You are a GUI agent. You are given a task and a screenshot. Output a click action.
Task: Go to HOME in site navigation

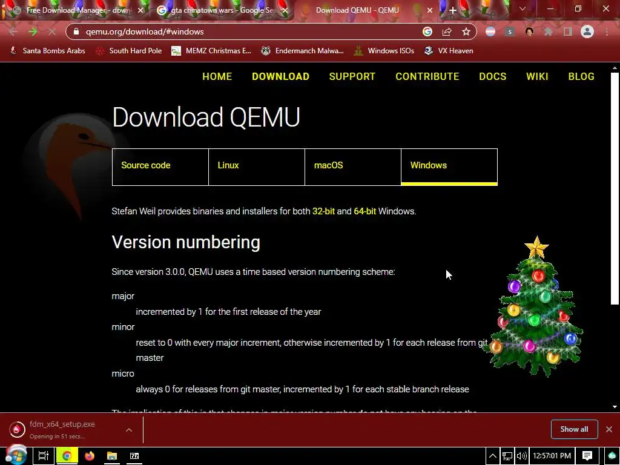[217, 76]
